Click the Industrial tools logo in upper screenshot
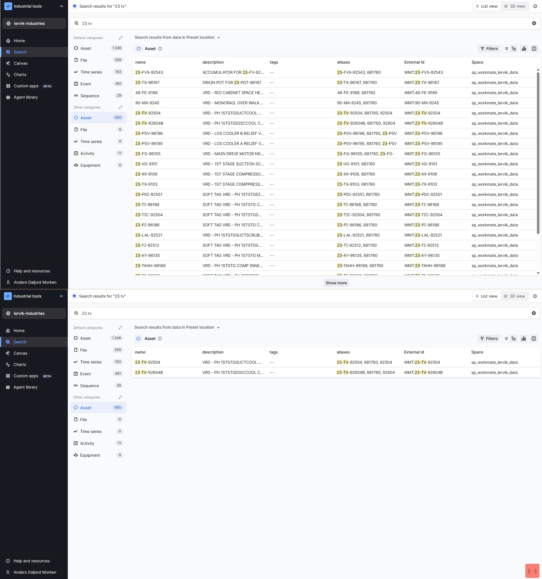The height and width of the screenshot is (579, 542). point(8,6)
